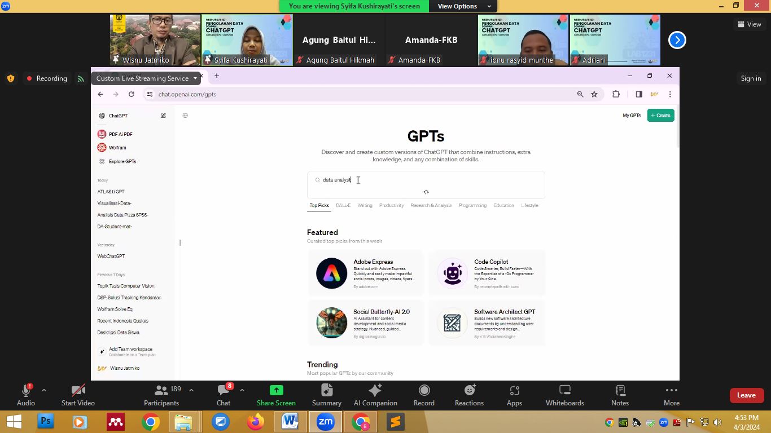This screenshot has width=771, height=433.
Task: Click the GPTs search field with 'data analyst'
Action: (426, 180)
